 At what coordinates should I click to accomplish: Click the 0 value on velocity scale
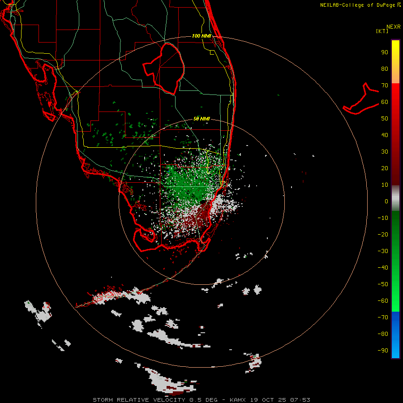pyautogui.click(x=386, y=201)
